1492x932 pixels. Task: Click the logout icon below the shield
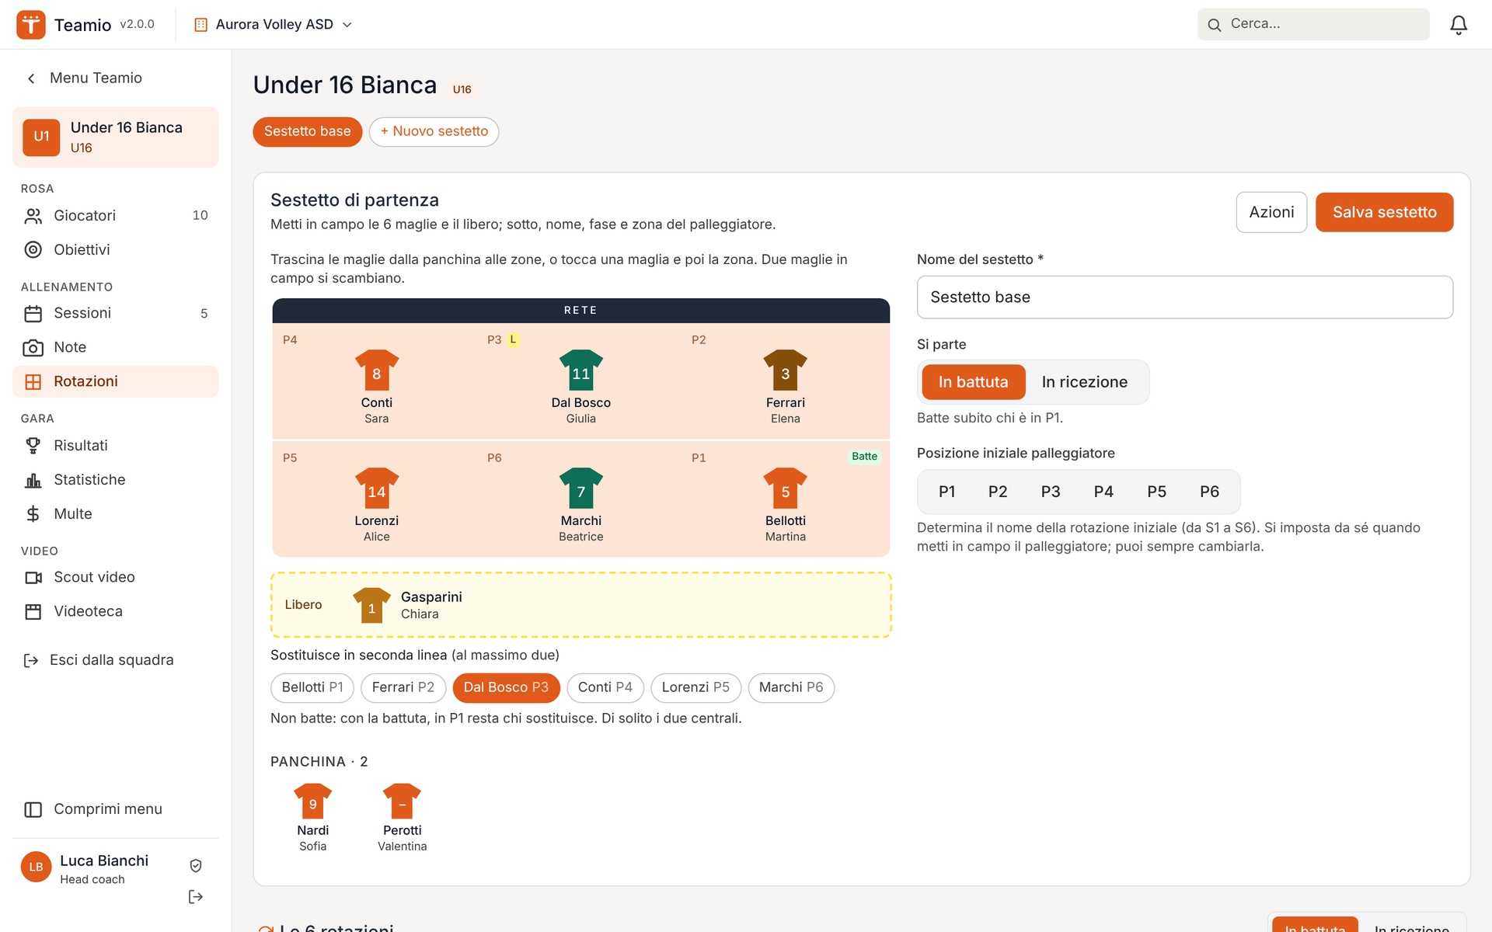[x=196, y=897]
